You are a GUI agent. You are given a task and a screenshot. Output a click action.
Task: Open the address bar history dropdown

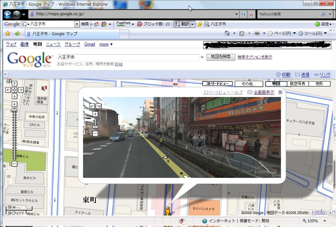pyautogui.click(x=236, y=14)
